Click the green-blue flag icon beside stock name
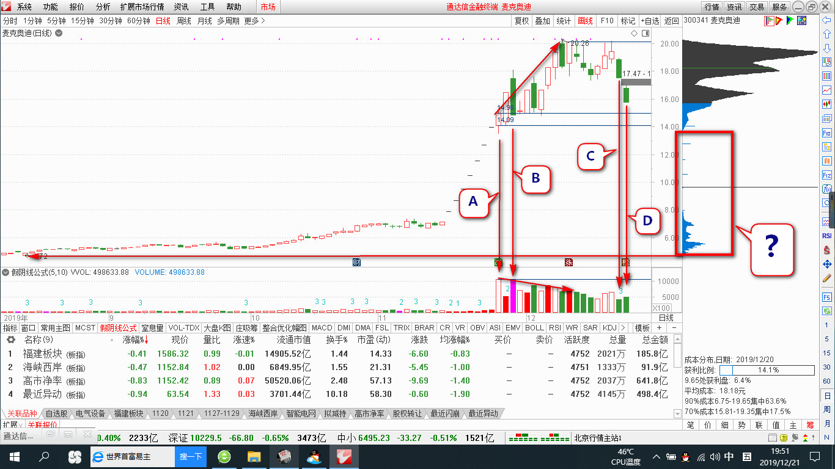Image resolution: width=835 pixels, height=469 pixels. tap(790, 21)
